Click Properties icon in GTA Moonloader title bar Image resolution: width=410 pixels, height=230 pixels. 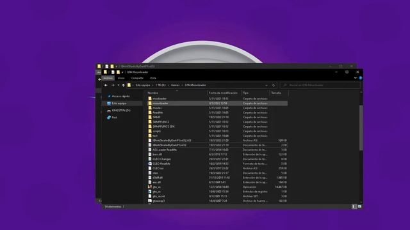(x=113, y=72)
